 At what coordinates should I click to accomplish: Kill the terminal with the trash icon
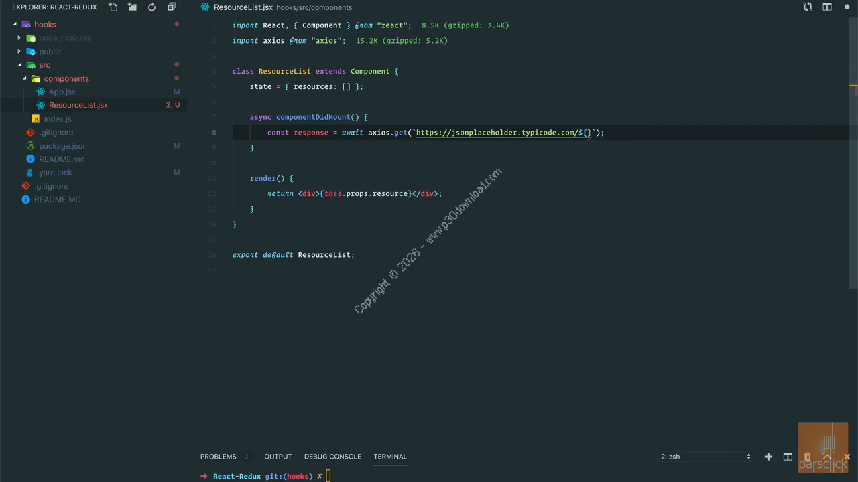tap(807, 457)
